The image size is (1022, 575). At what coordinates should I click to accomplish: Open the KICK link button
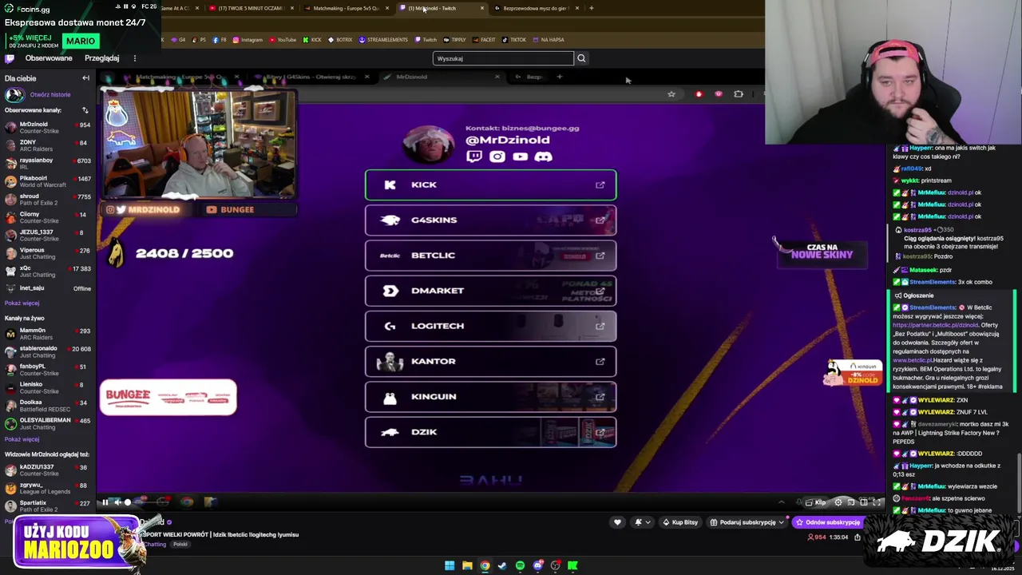491,184
